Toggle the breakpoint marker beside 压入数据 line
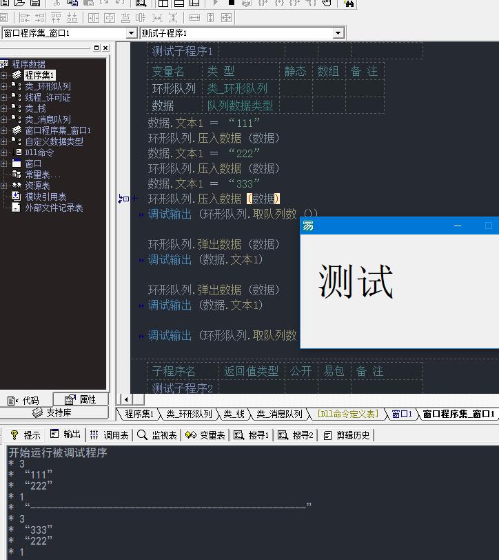 [x=124, y=199]
